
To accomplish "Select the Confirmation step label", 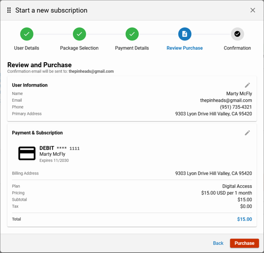I will tap(237, 48).
